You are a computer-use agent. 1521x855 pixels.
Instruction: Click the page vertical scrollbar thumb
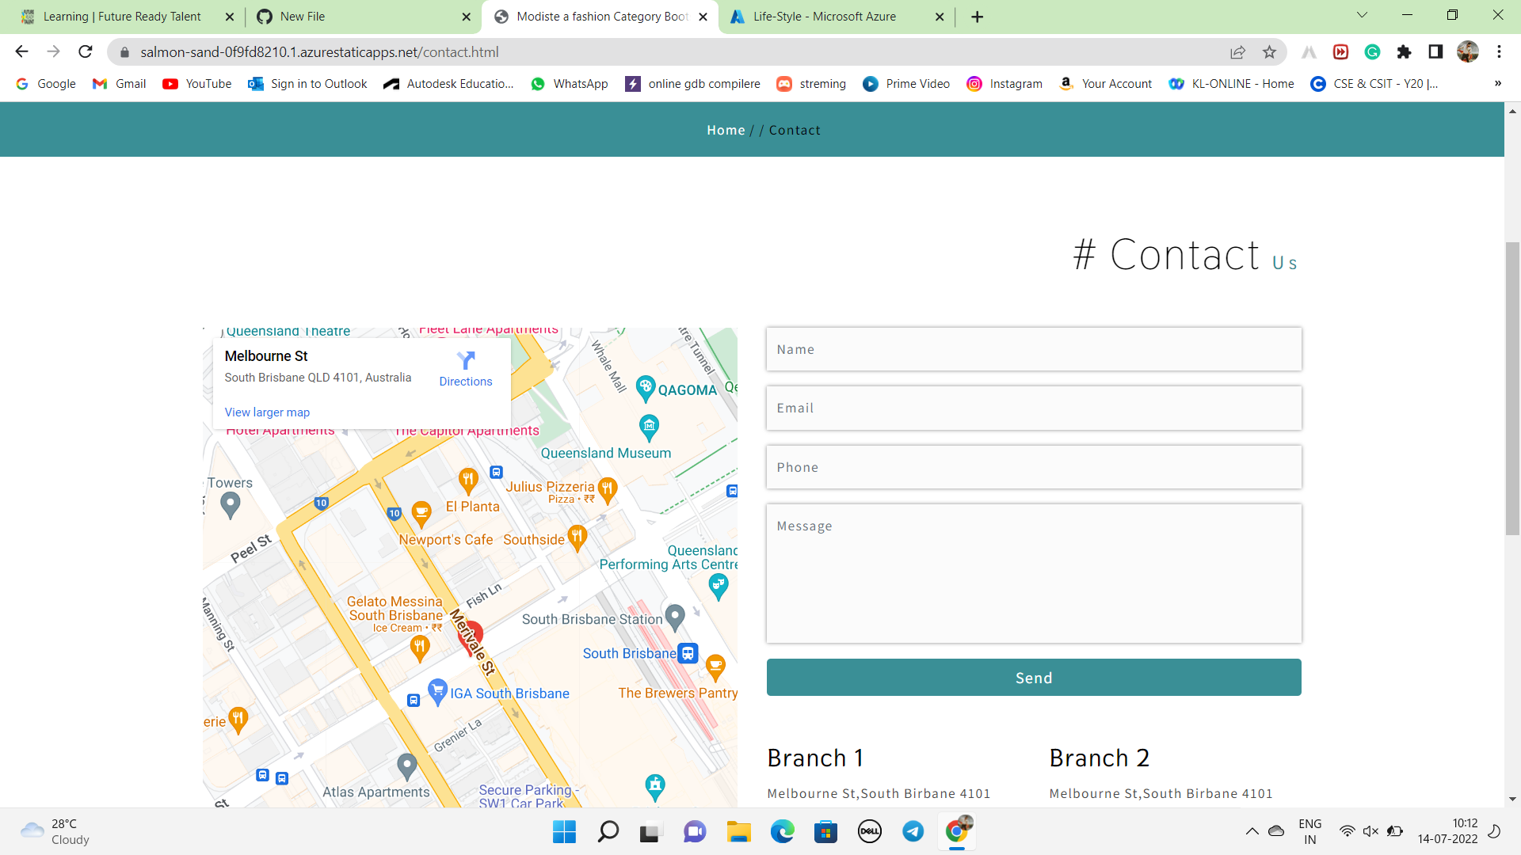1512,388
